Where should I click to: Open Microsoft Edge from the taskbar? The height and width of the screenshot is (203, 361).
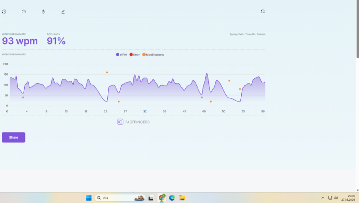tap(172, 198)
